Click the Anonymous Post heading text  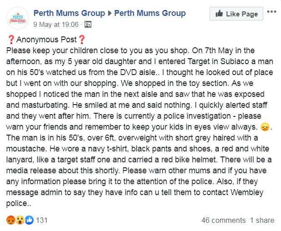click(x=46, y=40)
